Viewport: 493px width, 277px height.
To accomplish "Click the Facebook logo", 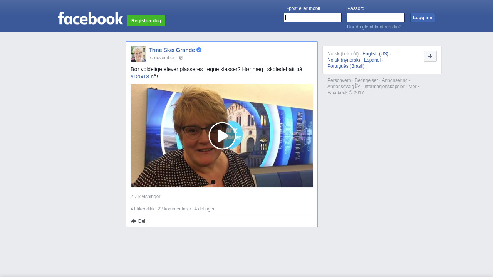I will 91,18.
